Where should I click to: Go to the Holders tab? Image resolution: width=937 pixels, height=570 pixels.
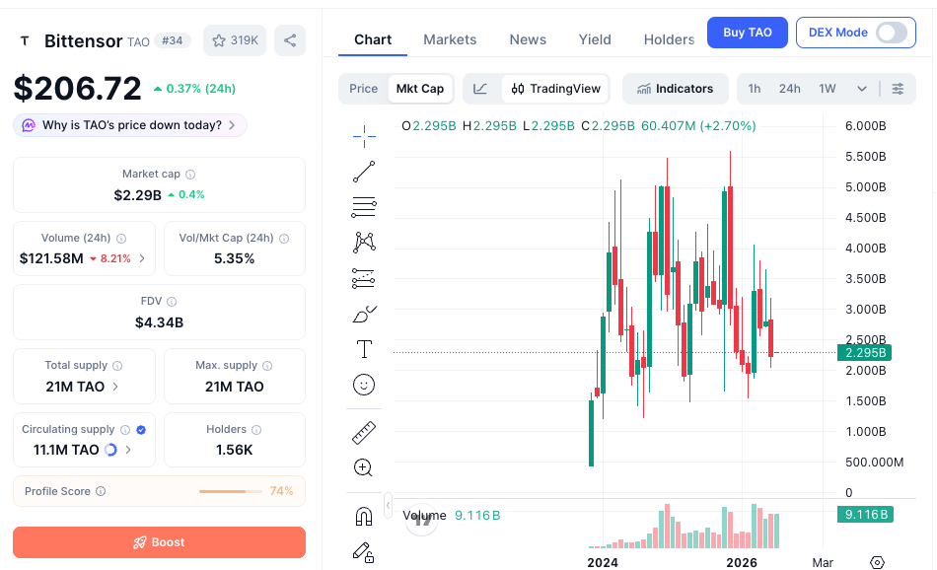point(669,39)
